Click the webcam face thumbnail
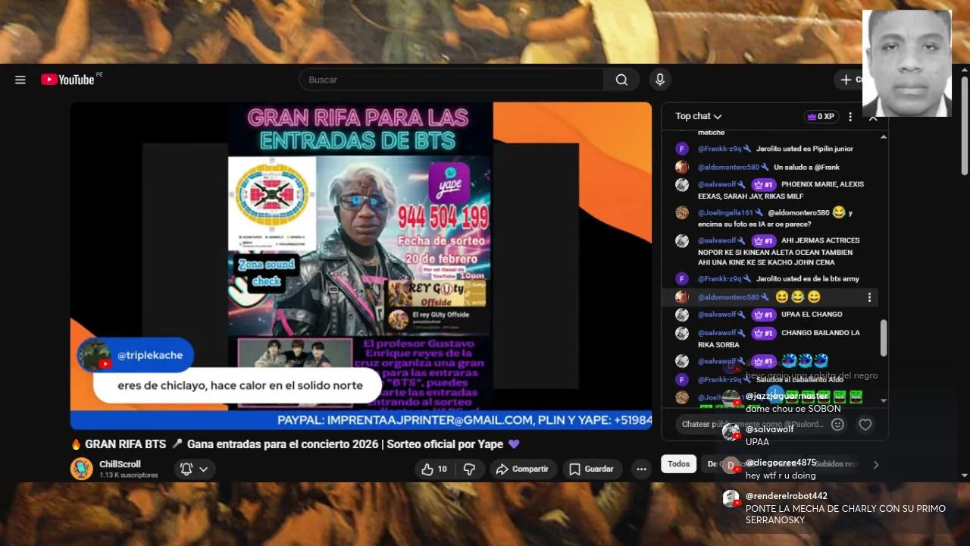This screenshot has width=970, height=546. [x=907, y=63]
